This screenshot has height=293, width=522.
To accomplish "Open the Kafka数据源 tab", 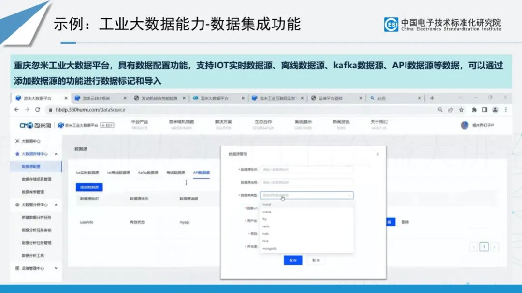I will 148,173.
